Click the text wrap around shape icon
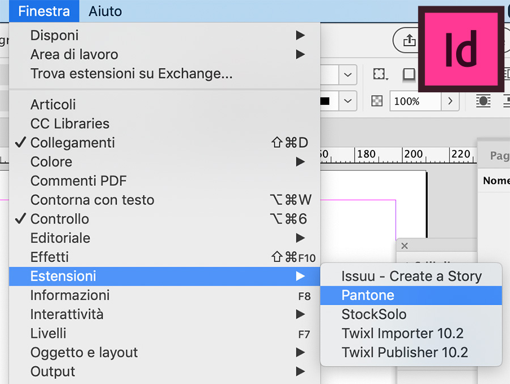This screenshot has width=510, height=384. point(483,101)
